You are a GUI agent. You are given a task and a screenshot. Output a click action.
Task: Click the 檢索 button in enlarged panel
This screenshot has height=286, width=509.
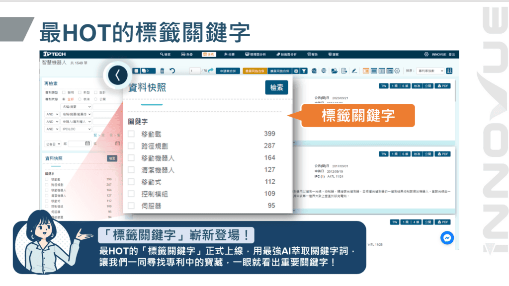276,87
